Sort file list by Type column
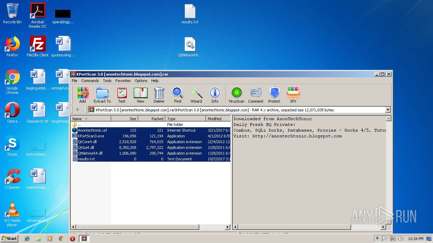The image size is (433, 243). tap(185, 118)
